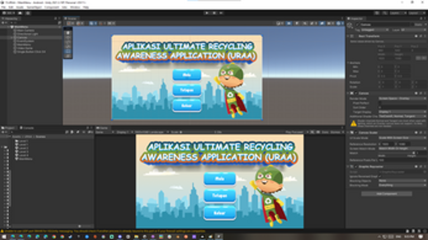This screenshot has width=428, height=240.
Task: Toggle scene lighting in Scene toolbar
Action: [x=297, y=23]
